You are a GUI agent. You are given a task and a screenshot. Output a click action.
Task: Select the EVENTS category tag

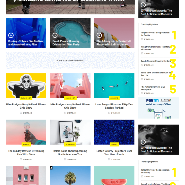(x=26, y=144)
